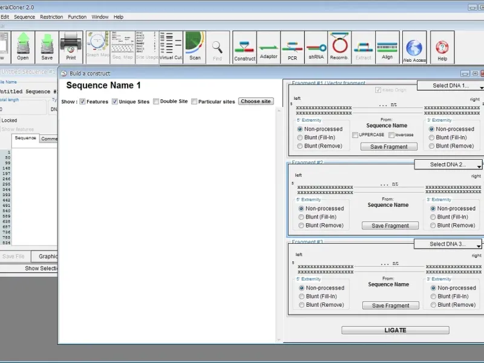Check the lowercase option in Fragment #1
This screenshot has height=363, width=484.
(x=391, y=135)
